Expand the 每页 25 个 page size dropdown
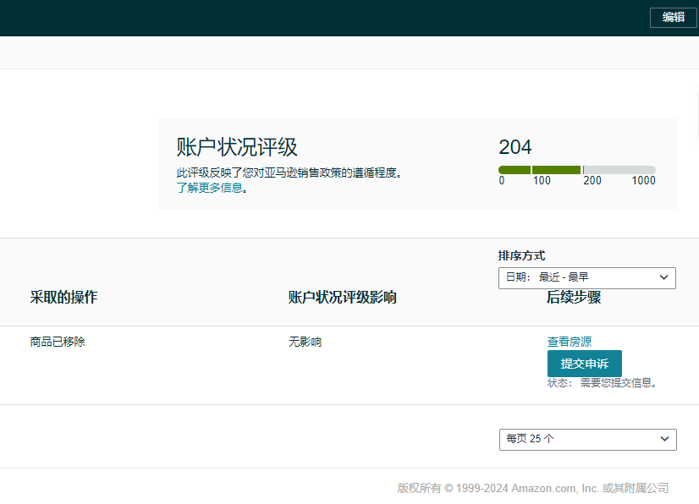Viewport: 699px width, 504px height. tap(587, 439)
